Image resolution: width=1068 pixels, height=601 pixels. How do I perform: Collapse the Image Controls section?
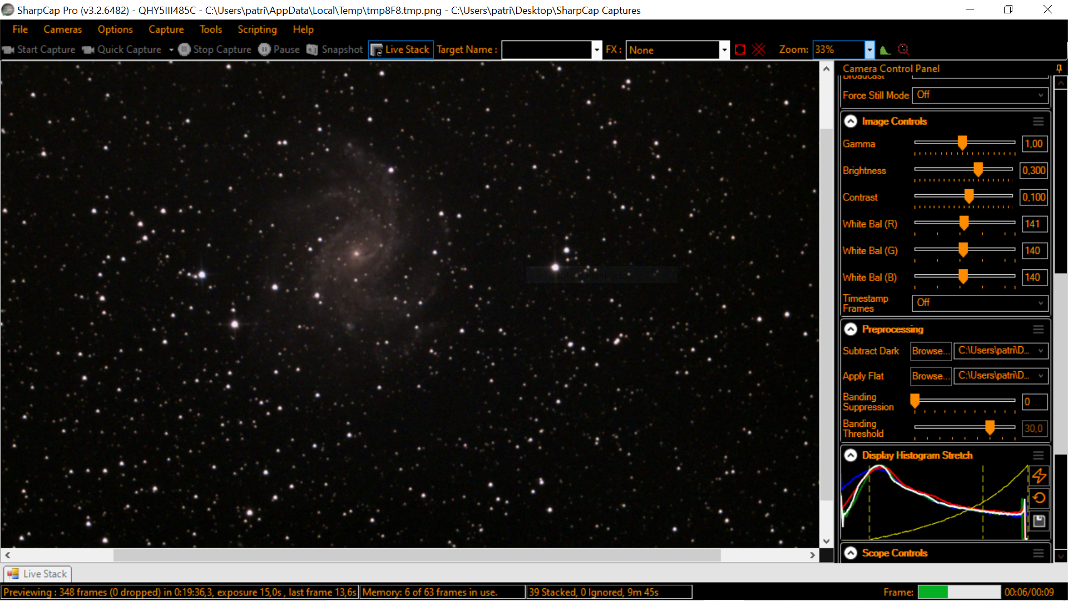click(851, 121)
